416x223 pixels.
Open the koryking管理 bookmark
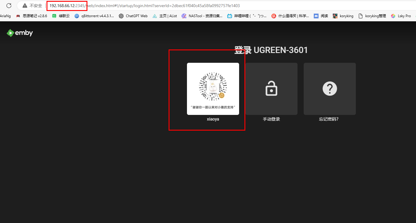coord(372,16)
